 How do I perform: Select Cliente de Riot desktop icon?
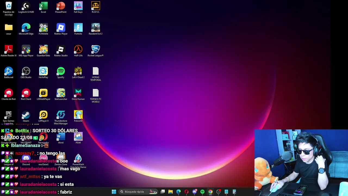9,95
